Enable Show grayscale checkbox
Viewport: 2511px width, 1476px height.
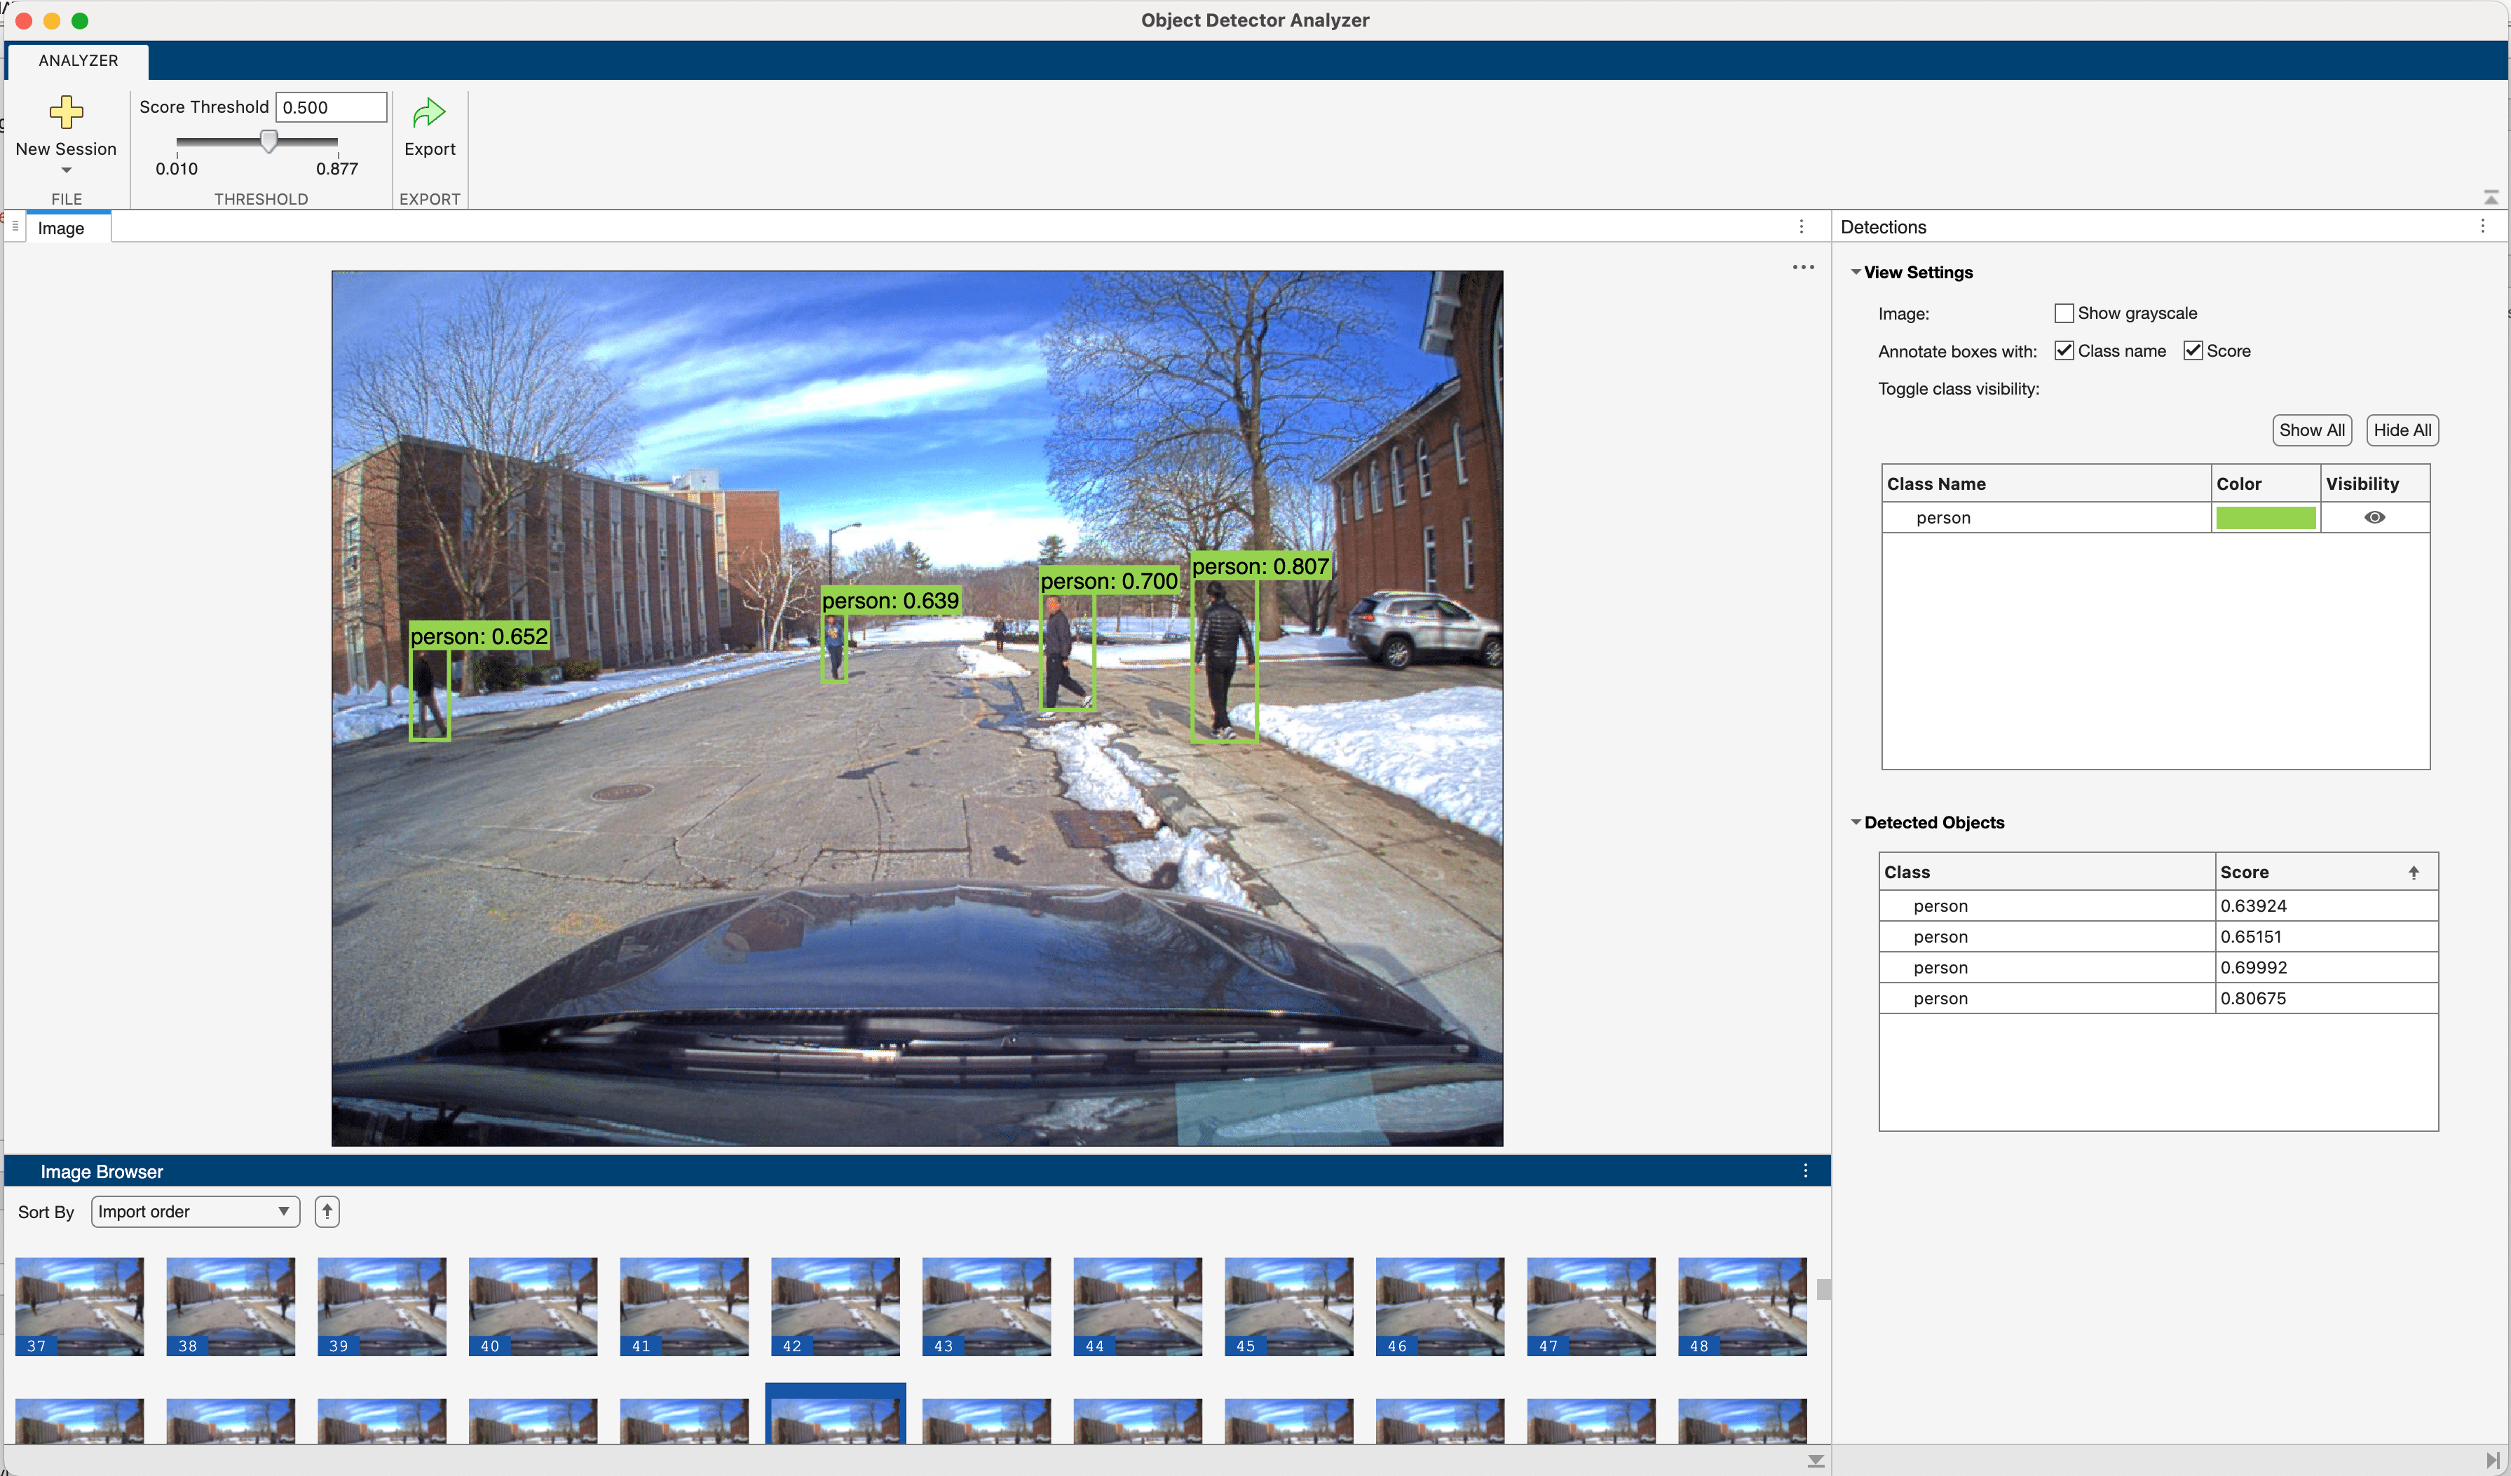point(2064,313)
